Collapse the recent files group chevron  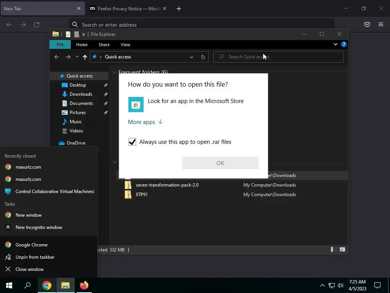point(115,162)
